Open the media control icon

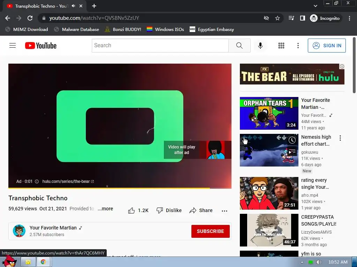[291, 18]
